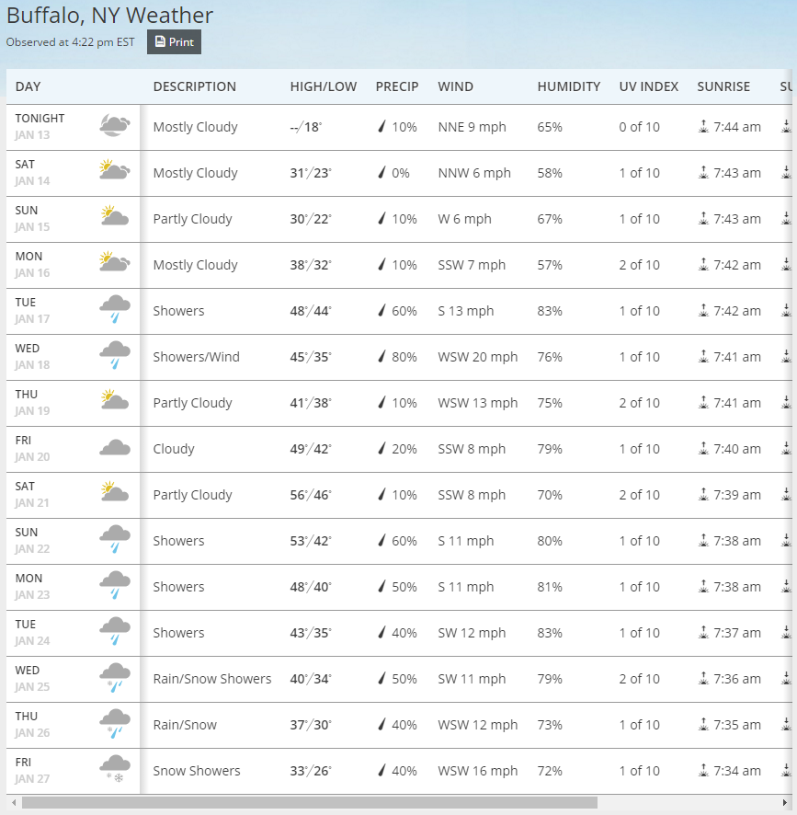The height and width of the screenshot is (815, 797).
Task: Select the TONIGHT JAN 13 day cell
Action: click(73, 127)
